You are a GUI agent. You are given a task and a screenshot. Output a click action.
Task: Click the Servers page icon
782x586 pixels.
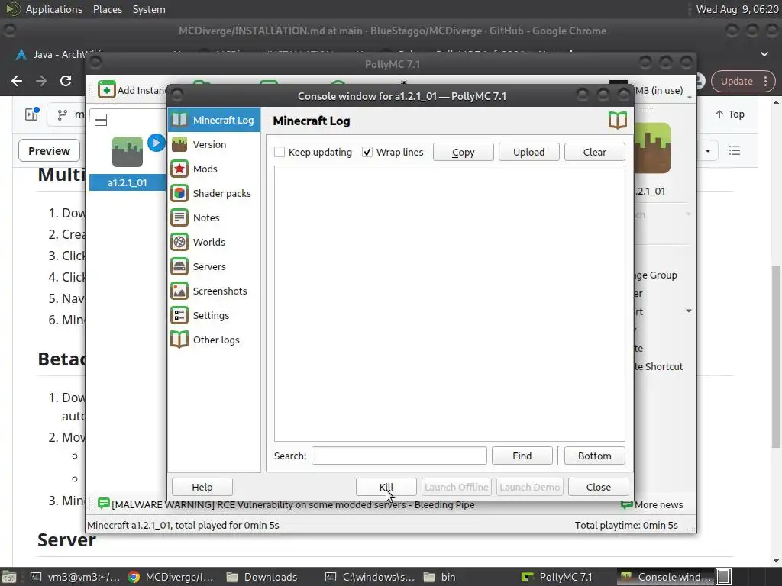tap(179, 266)
